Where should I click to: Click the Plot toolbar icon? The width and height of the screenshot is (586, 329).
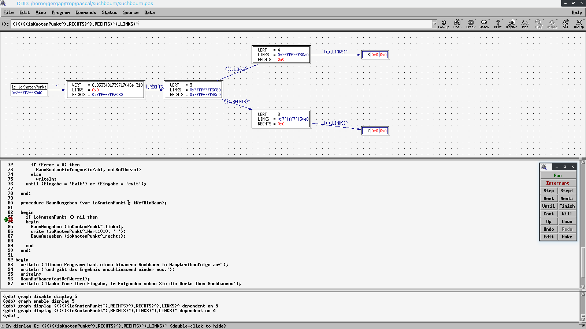(525, 24)
